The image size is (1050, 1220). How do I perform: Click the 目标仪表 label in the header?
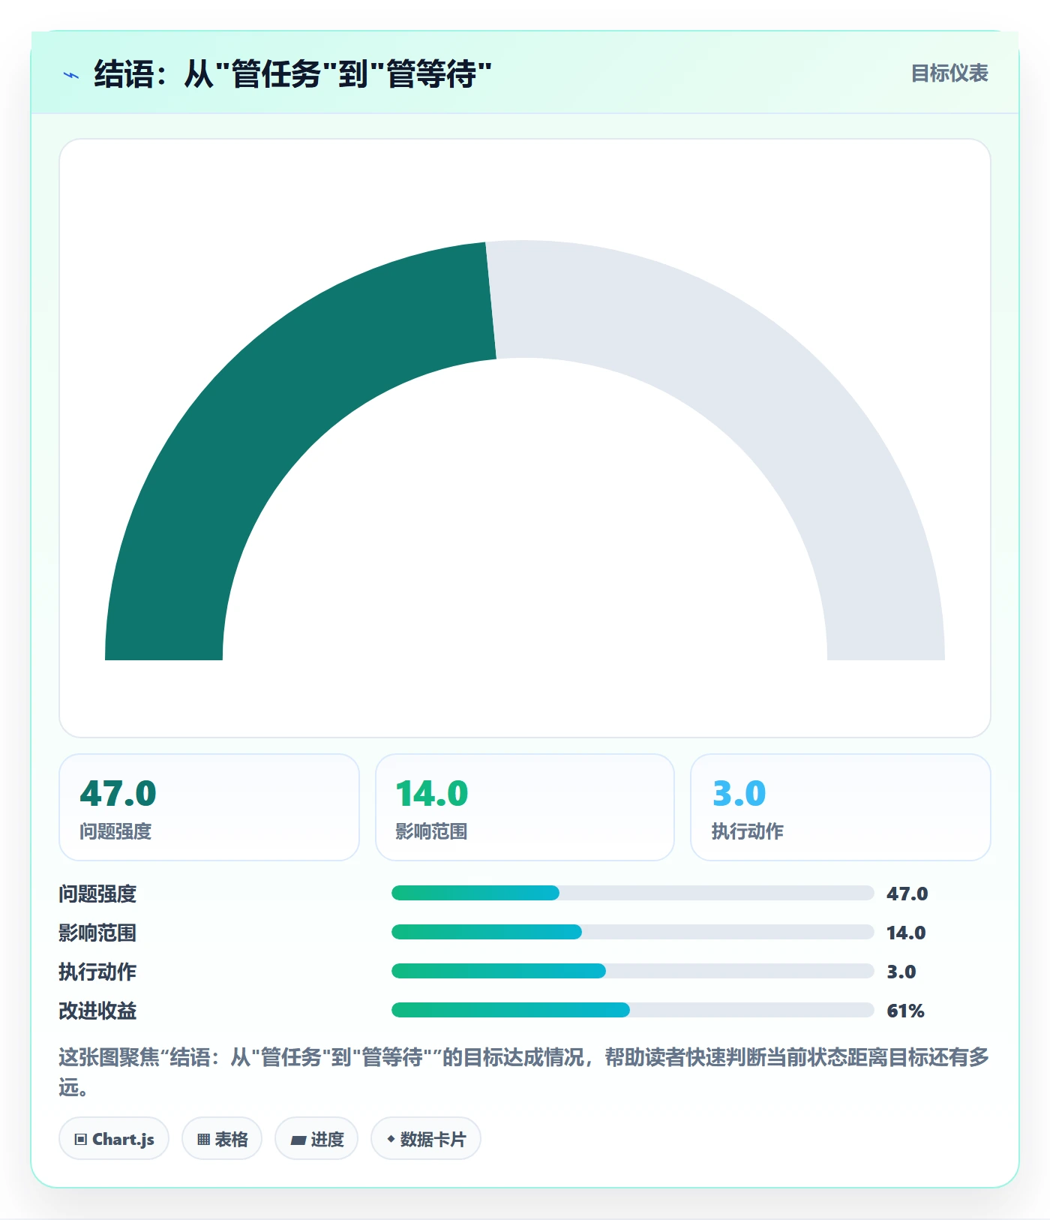(x=949, y=74)
